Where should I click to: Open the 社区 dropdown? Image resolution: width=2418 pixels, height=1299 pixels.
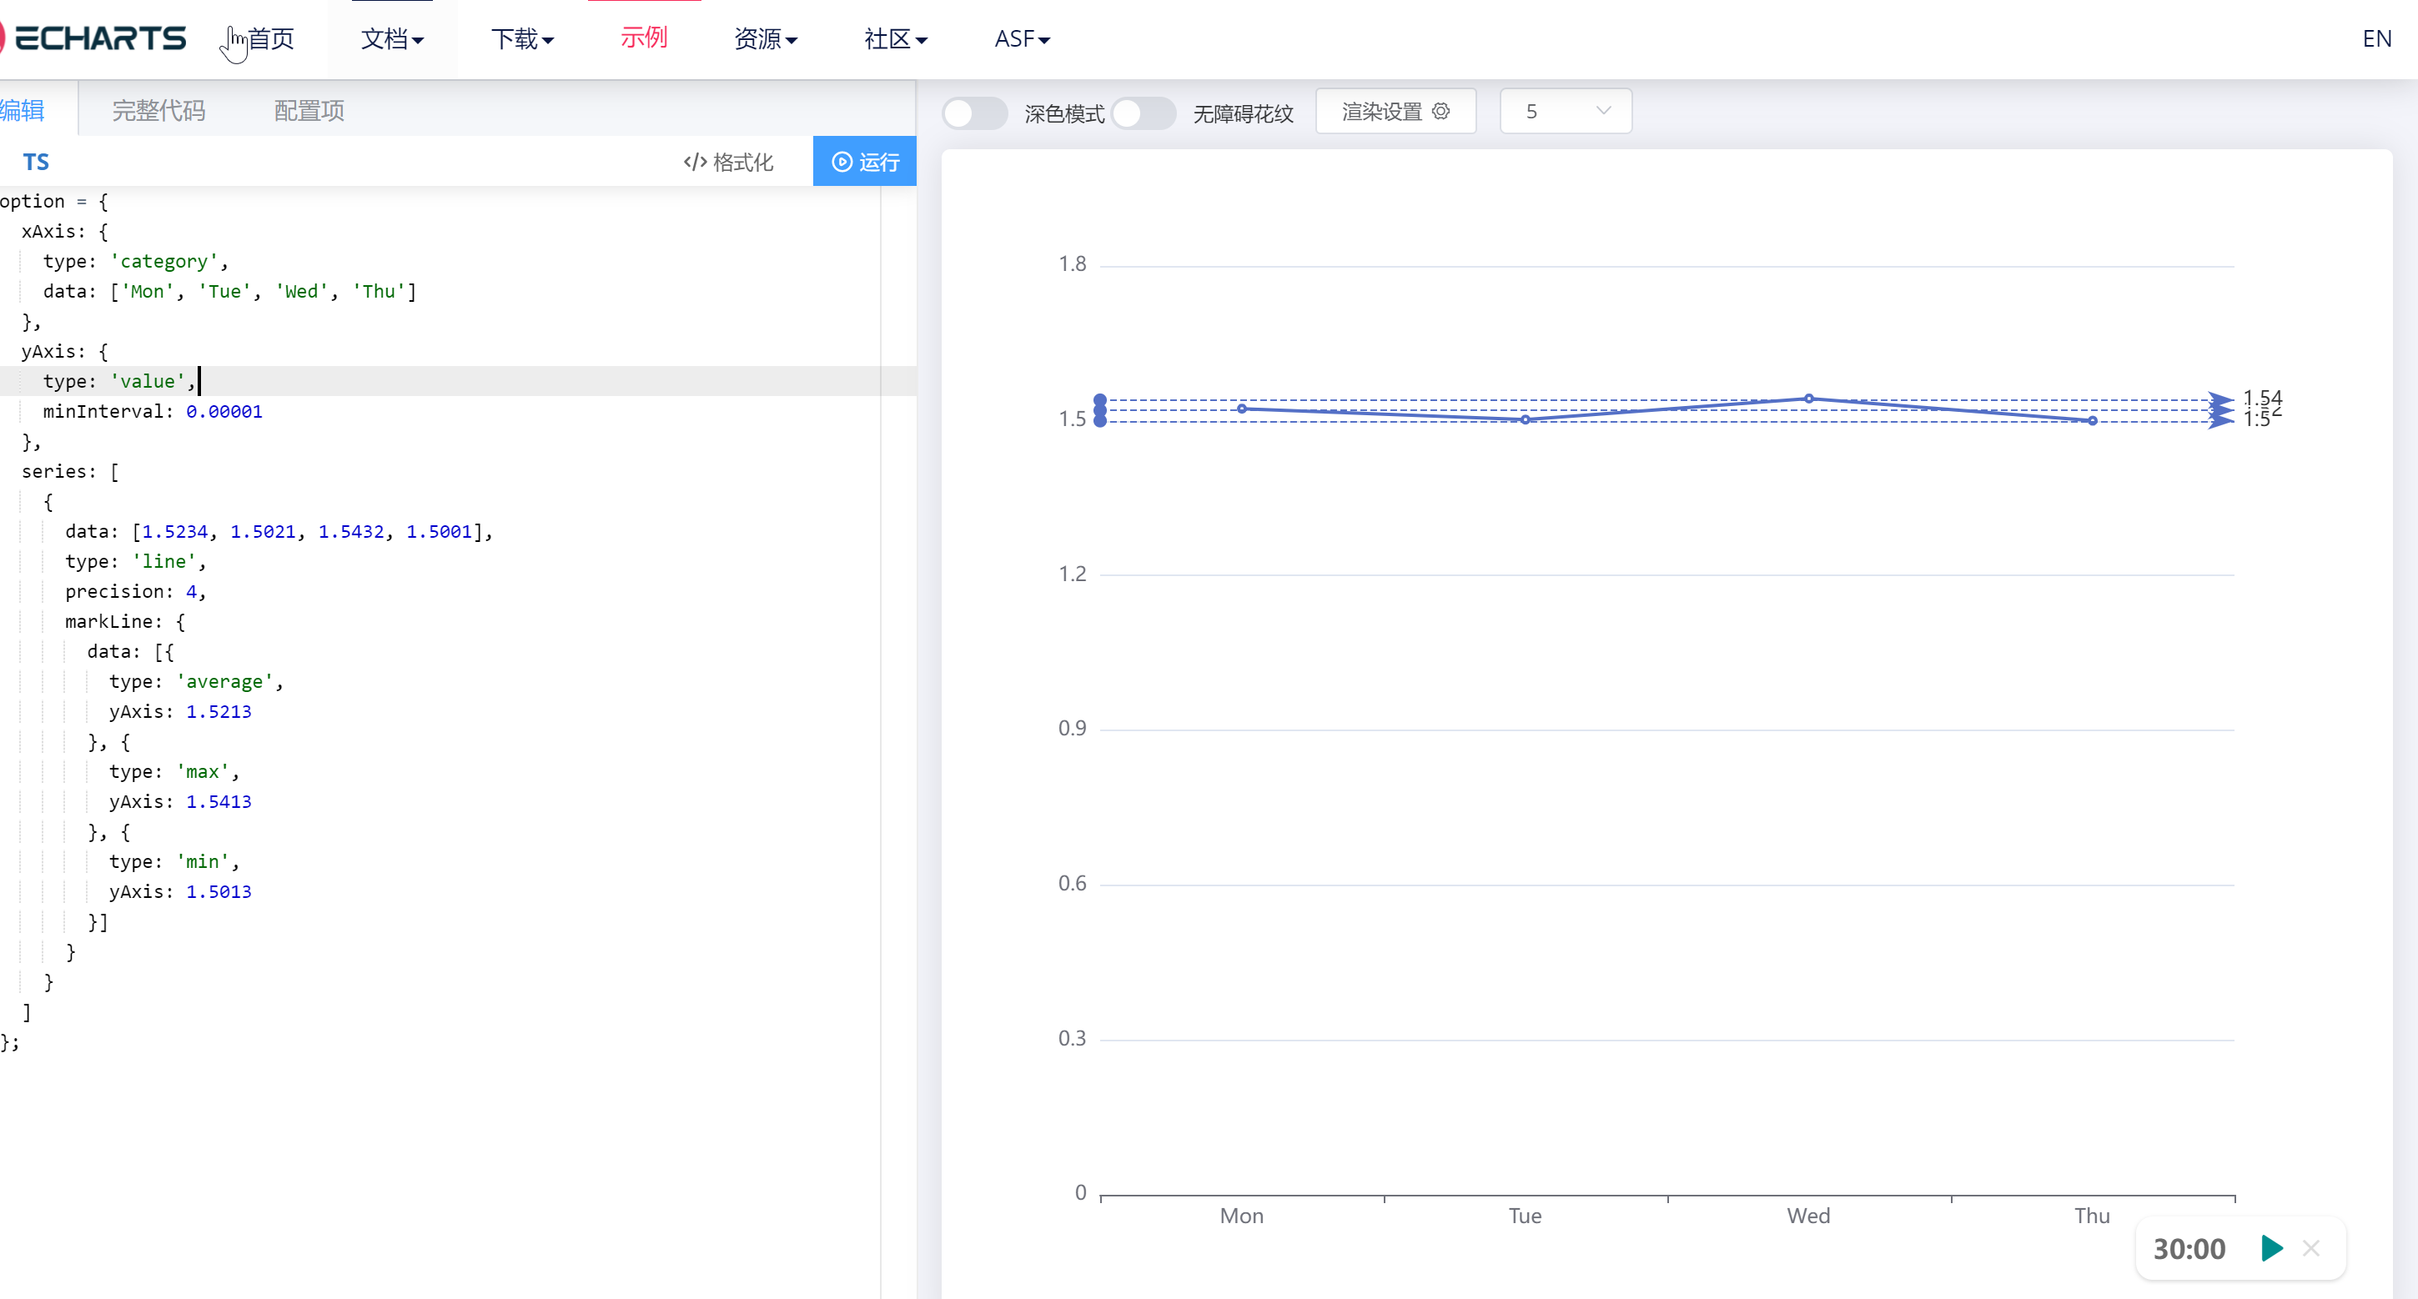(x=894, y=38)
